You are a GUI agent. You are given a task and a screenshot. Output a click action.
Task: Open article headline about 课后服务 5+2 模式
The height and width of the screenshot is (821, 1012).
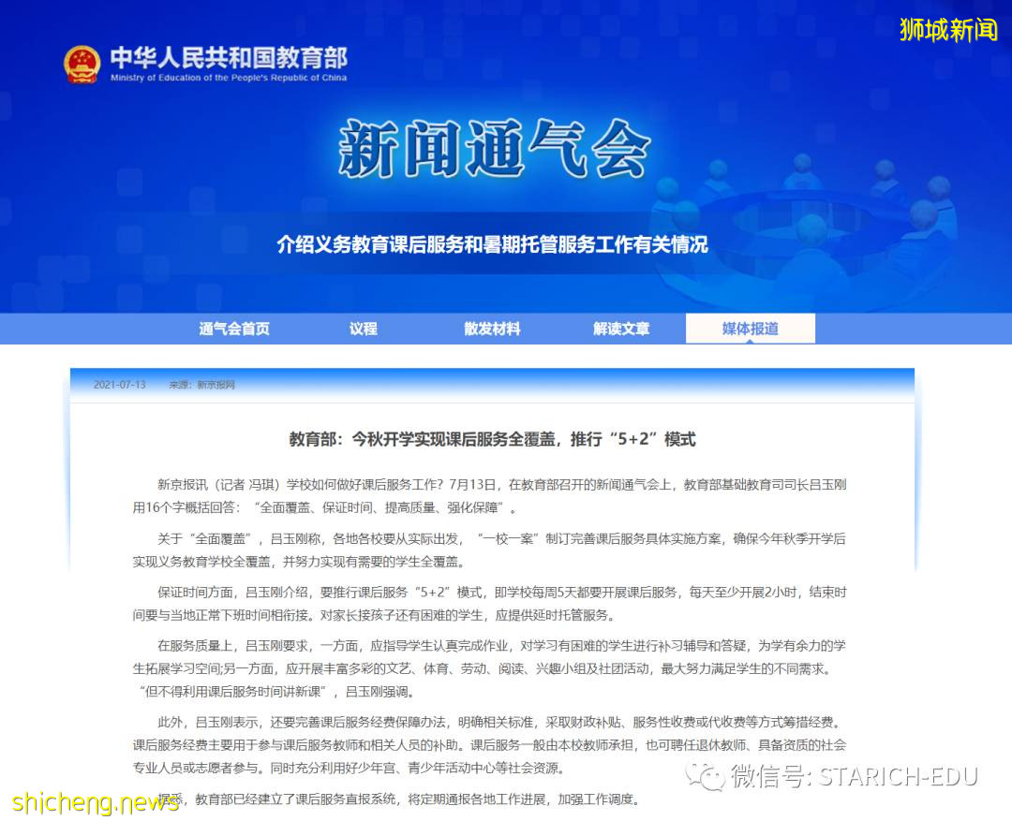click(506, 439)
